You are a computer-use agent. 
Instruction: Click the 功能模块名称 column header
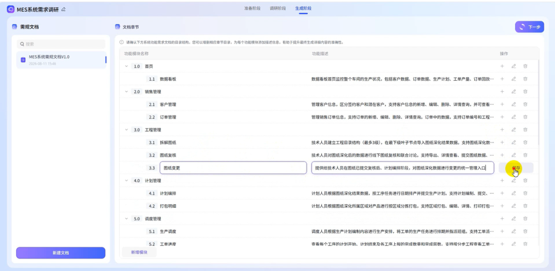pyautogui.click(x=136, y=53)
